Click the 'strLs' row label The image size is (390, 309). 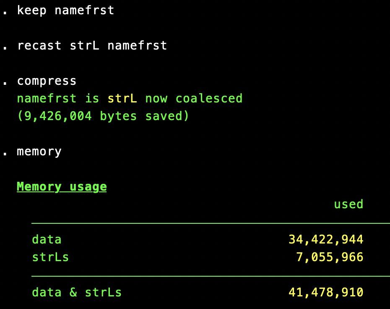pos(50,257)
